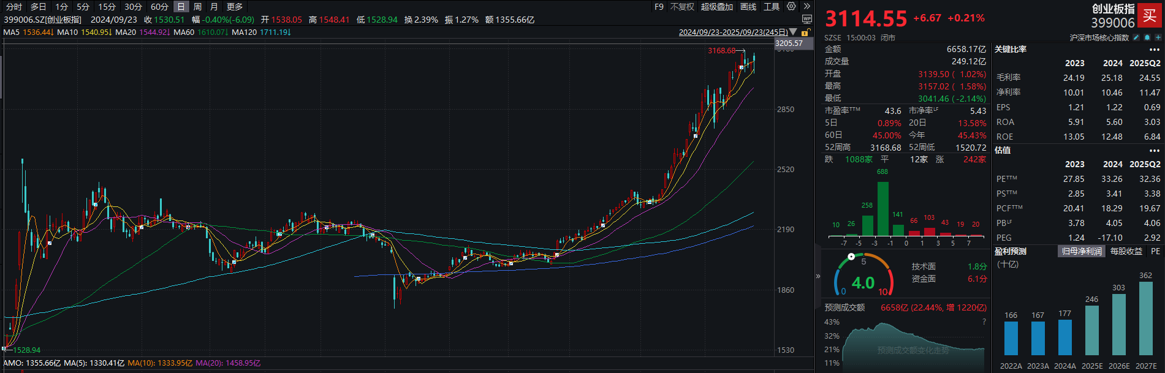Click the red 买 buy button
The image size is (1165, 373).
pos(1150,16)
